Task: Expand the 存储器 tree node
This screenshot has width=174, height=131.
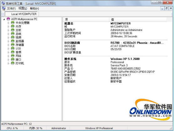Action: tap(8, 45)
